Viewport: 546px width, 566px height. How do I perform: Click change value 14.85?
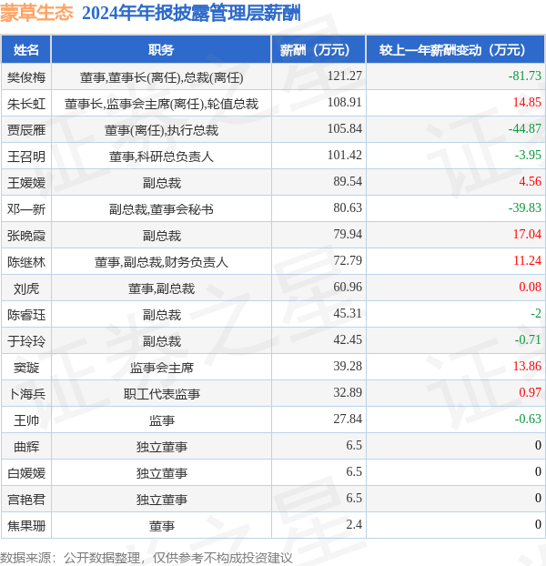coord(527,102)
